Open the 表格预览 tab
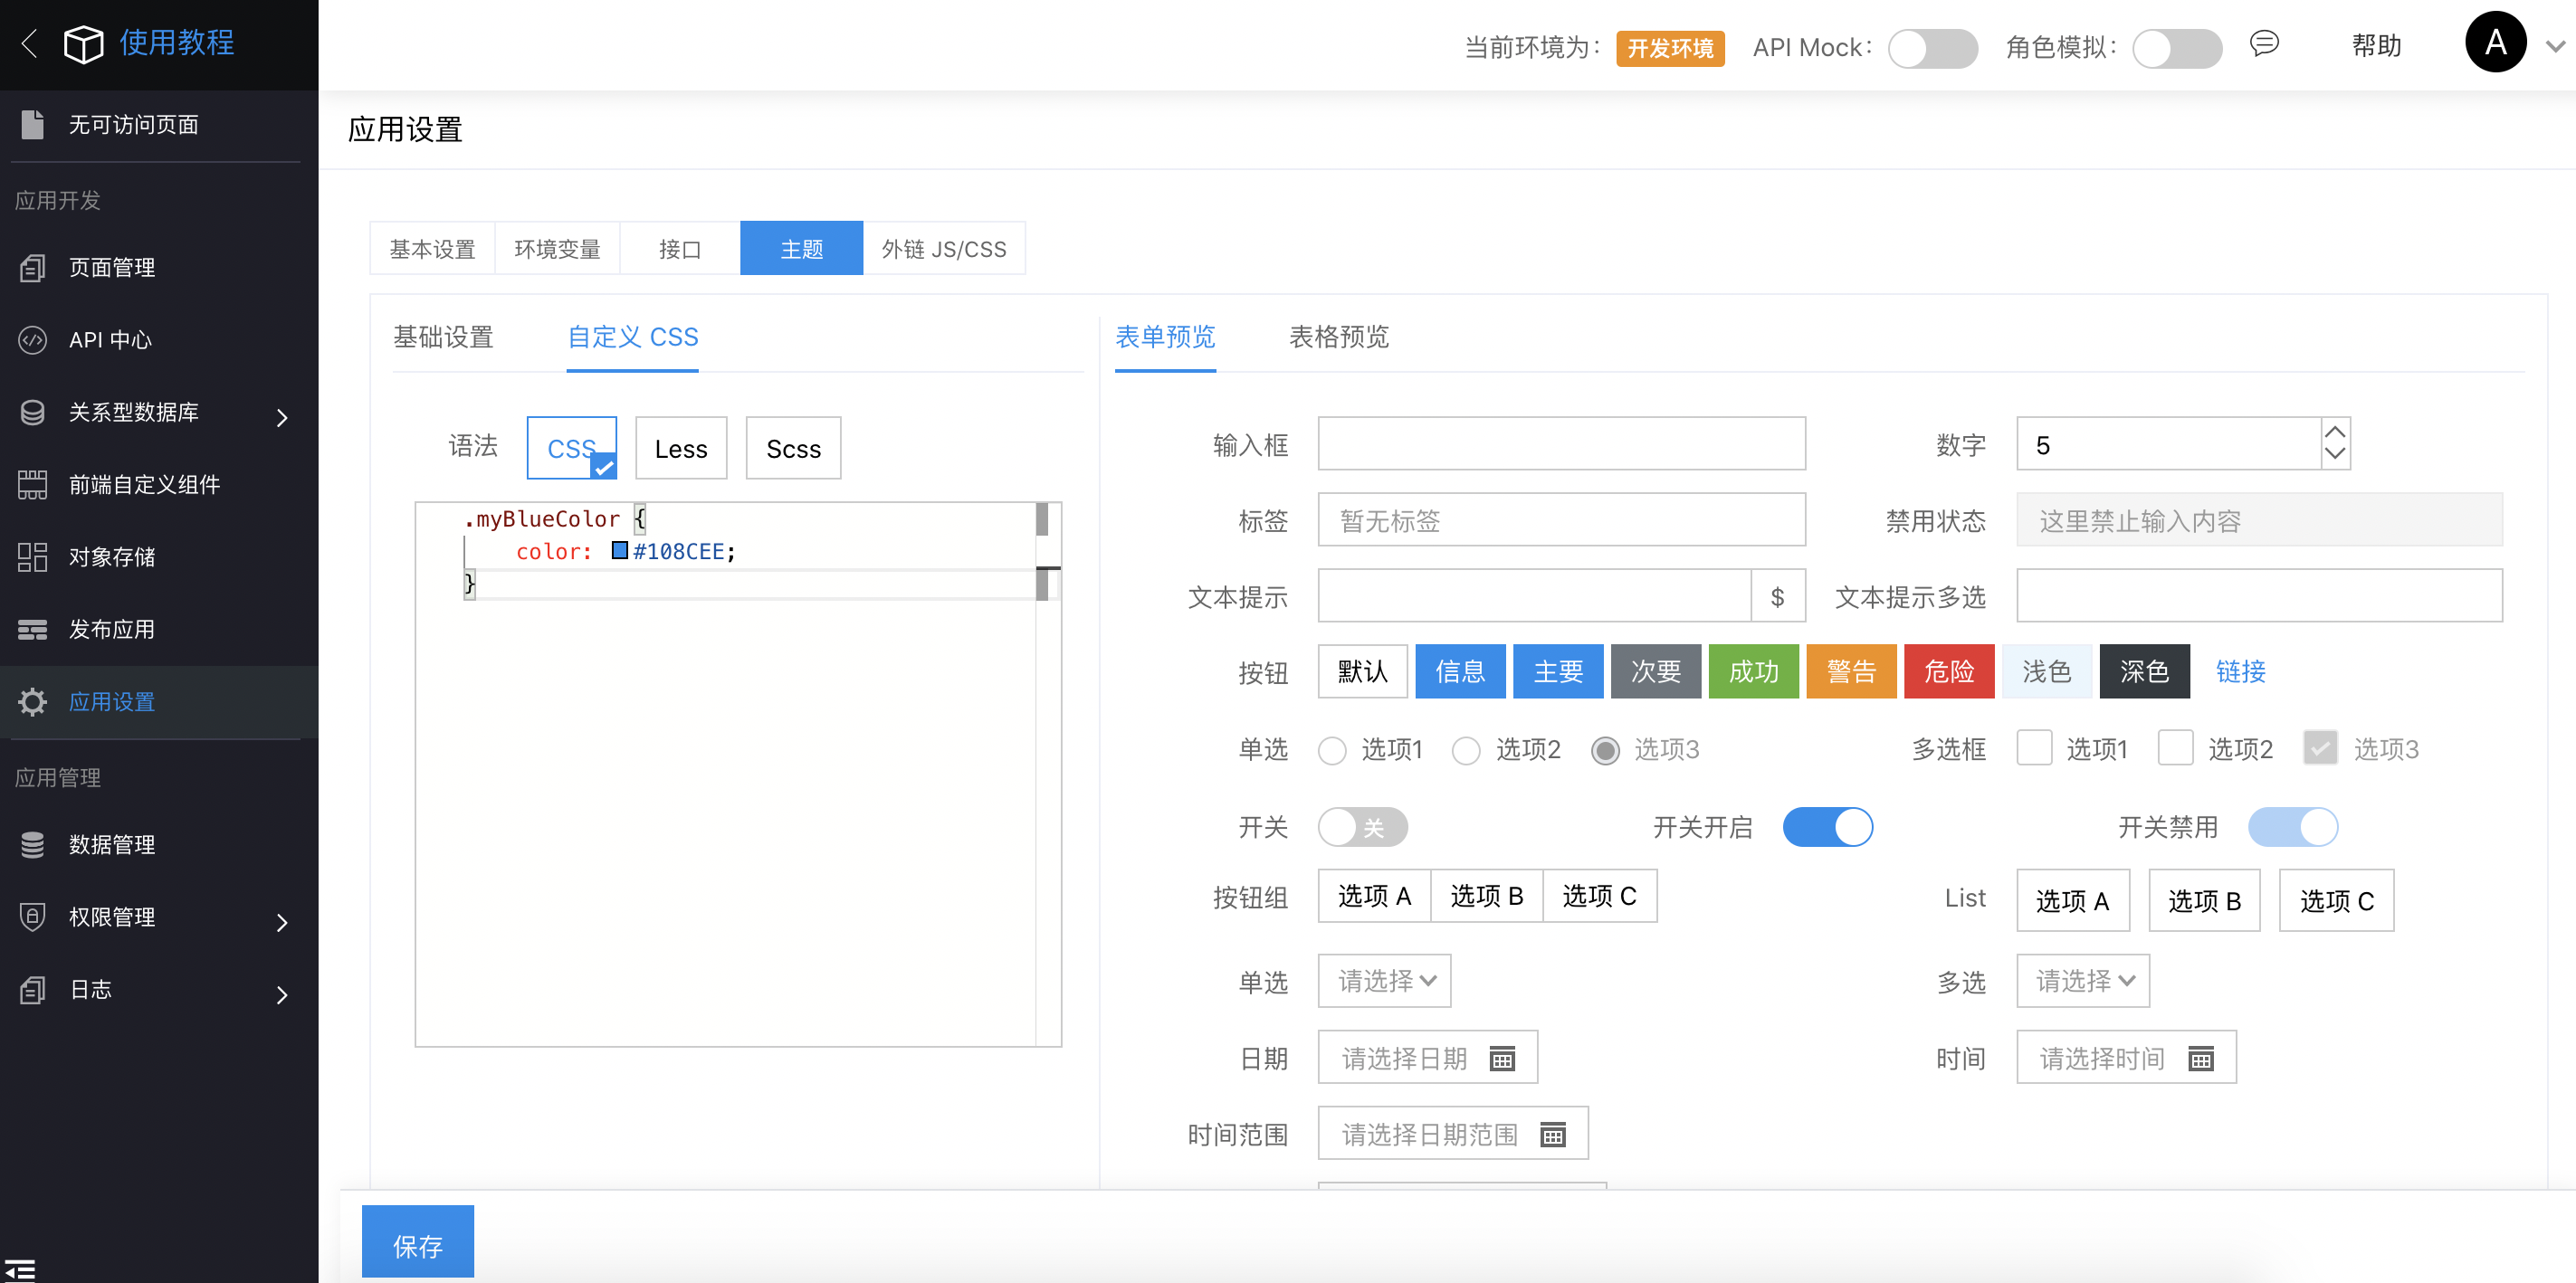Viewport: 2576px width, 1283px height. click(x=1338, y=337)
